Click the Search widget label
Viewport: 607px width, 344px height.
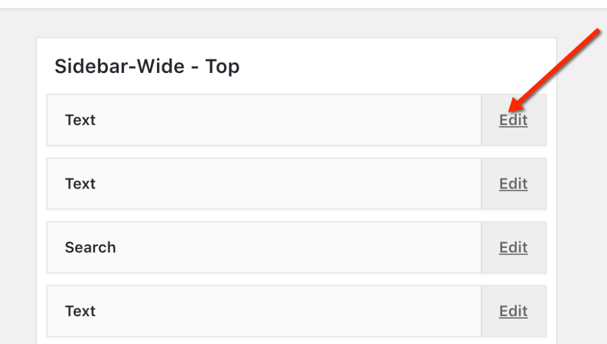click(90, 247)
